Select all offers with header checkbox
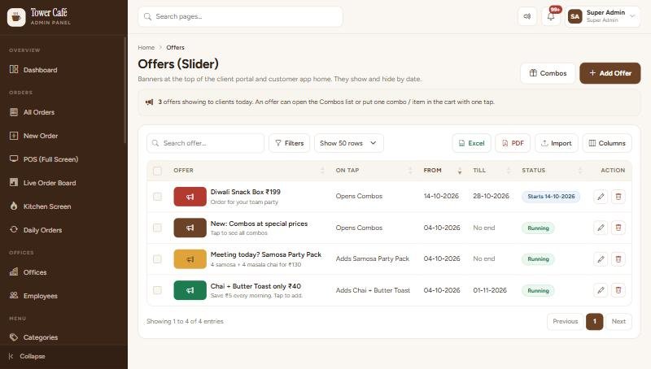The image size is (651, 369). pos(157,171)
